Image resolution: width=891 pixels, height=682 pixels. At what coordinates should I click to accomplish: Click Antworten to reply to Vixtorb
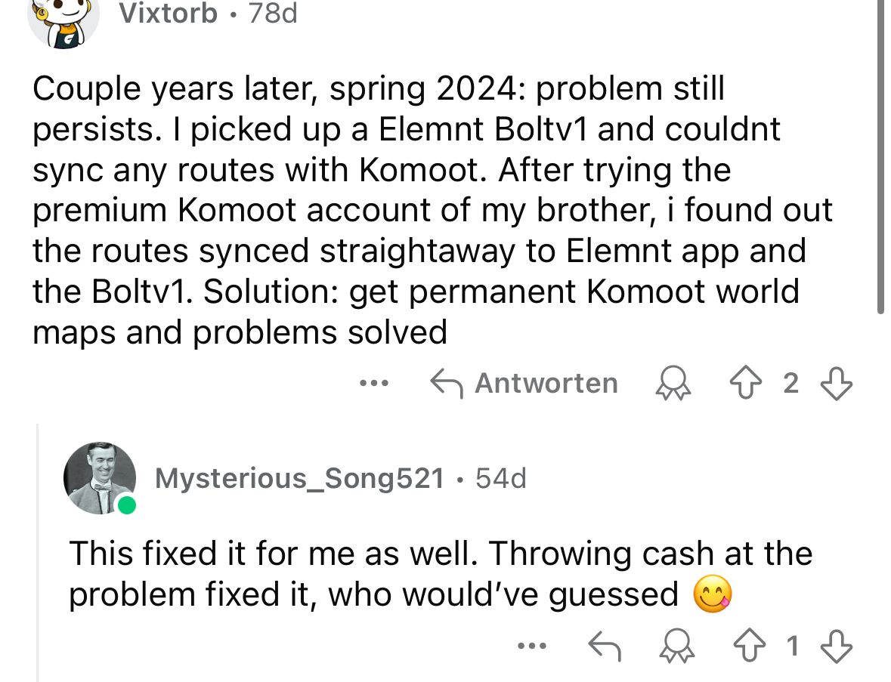click(x=524, y=384)
